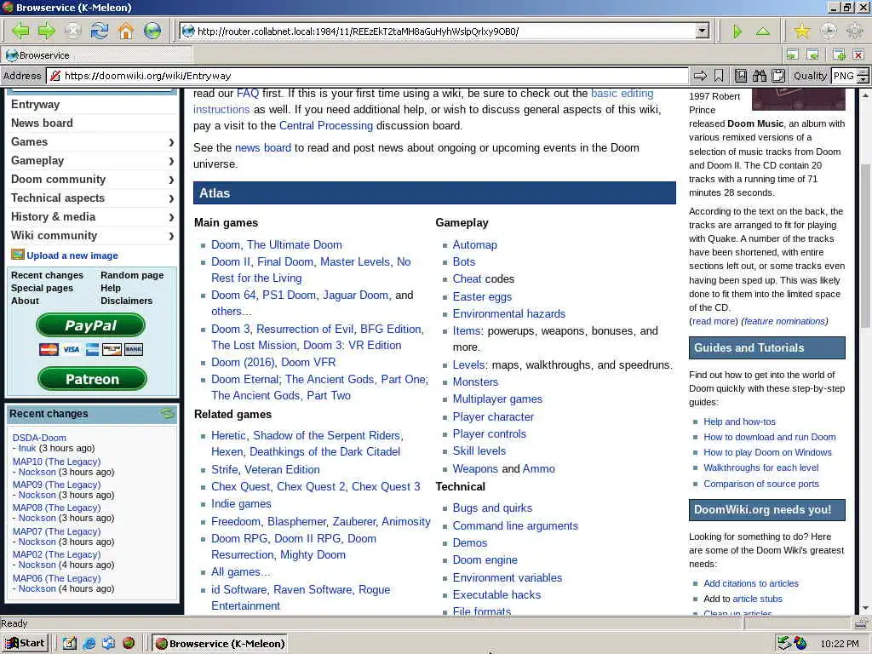Expand the Wiki community sidebar submenu
The height and width of the screenshot is (654, 872).
point(171,236)
